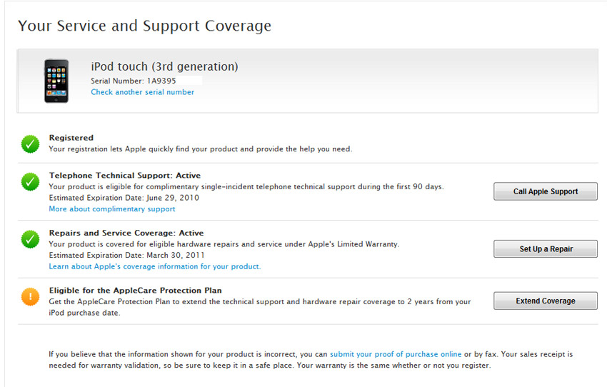Click the orange AppleCare eligibility alert icon
This screenshot has width=607, height=387.
coord(30,297)
